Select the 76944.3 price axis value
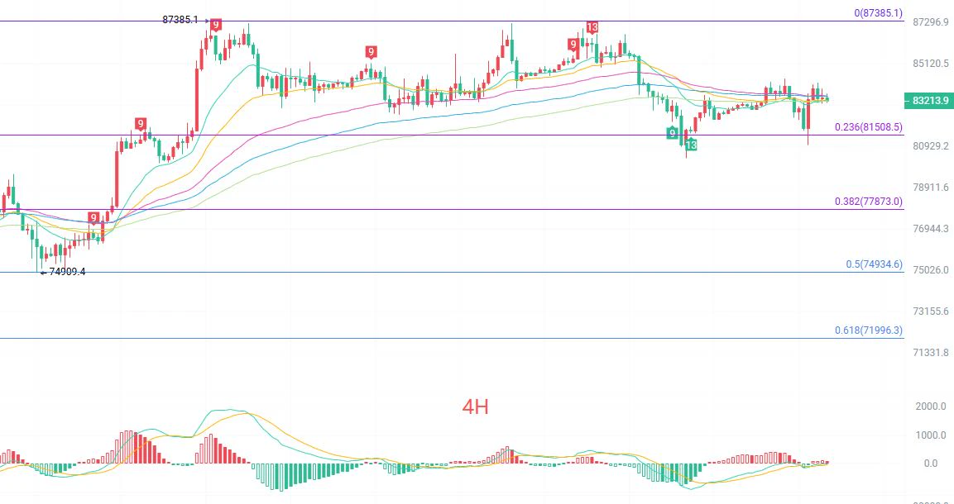 pyautogui.click(x=931, y=229)
